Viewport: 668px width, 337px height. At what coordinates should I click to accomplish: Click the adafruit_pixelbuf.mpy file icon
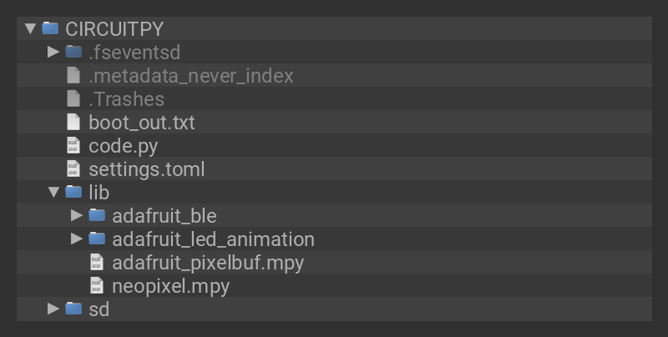coord(97,262)
